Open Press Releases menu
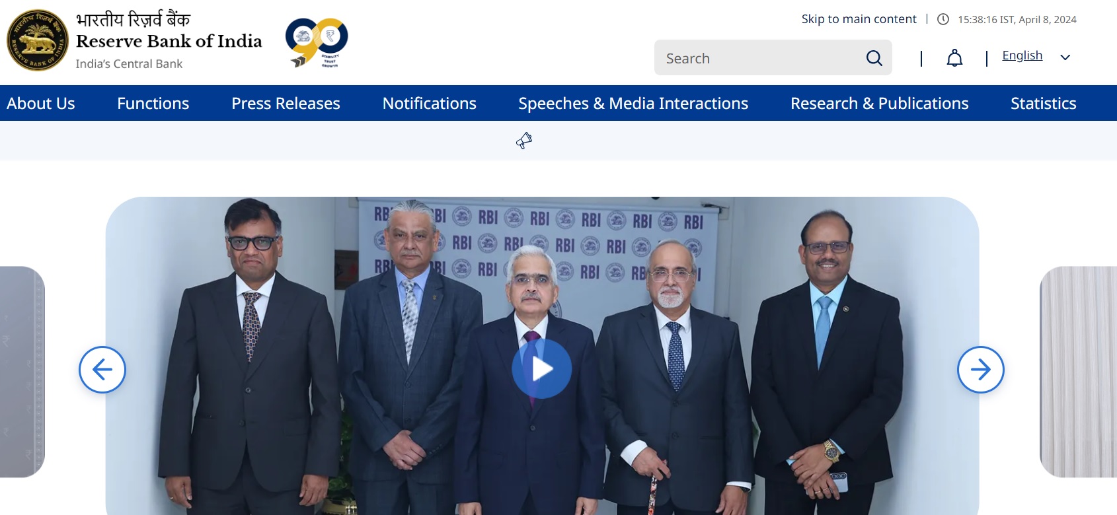This screenshot has width=1117, height=515. tap(286, 103)
